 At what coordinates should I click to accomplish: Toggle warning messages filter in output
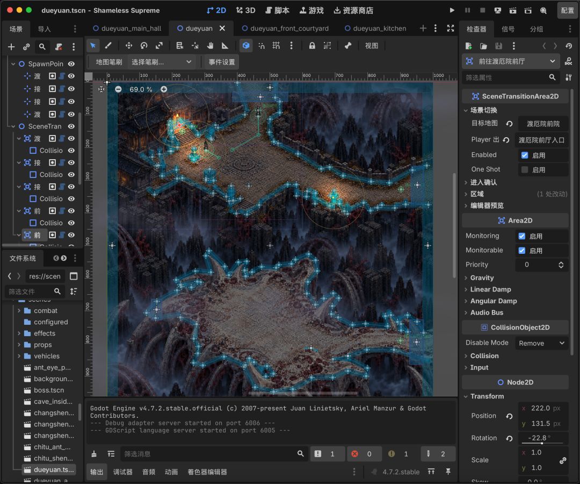[398, 454]
